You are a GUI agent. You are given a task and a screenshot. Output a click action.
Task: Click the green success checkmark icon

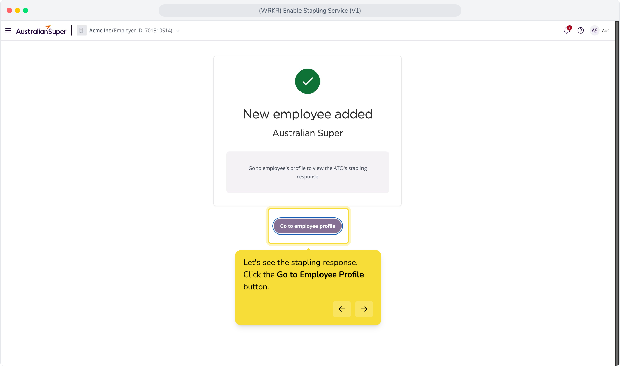(x=308, y=81)
